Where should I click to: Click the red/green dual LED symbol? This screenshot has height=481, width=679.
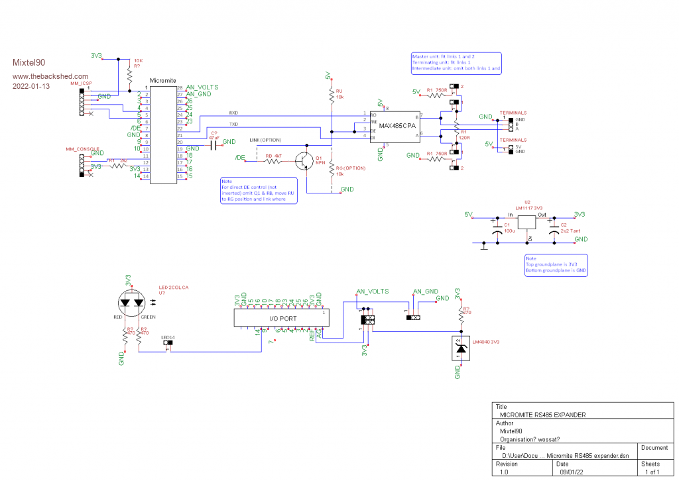click(132, 302)
